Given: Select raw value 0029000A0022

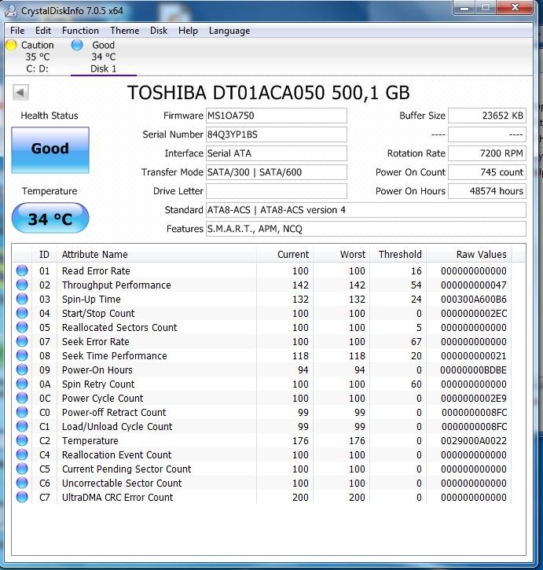Looking at the screenshot, I should [x=474, y=441].
